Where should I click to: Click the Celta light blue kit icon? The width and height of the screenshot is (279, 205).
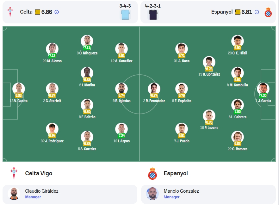pyautogui.click(x=125, y=15)
